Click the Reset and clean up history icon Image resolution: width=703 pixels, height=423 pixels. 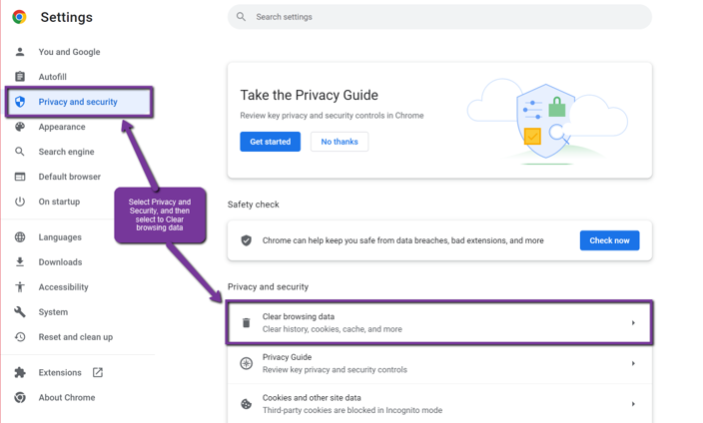click(x=20, y=337)
